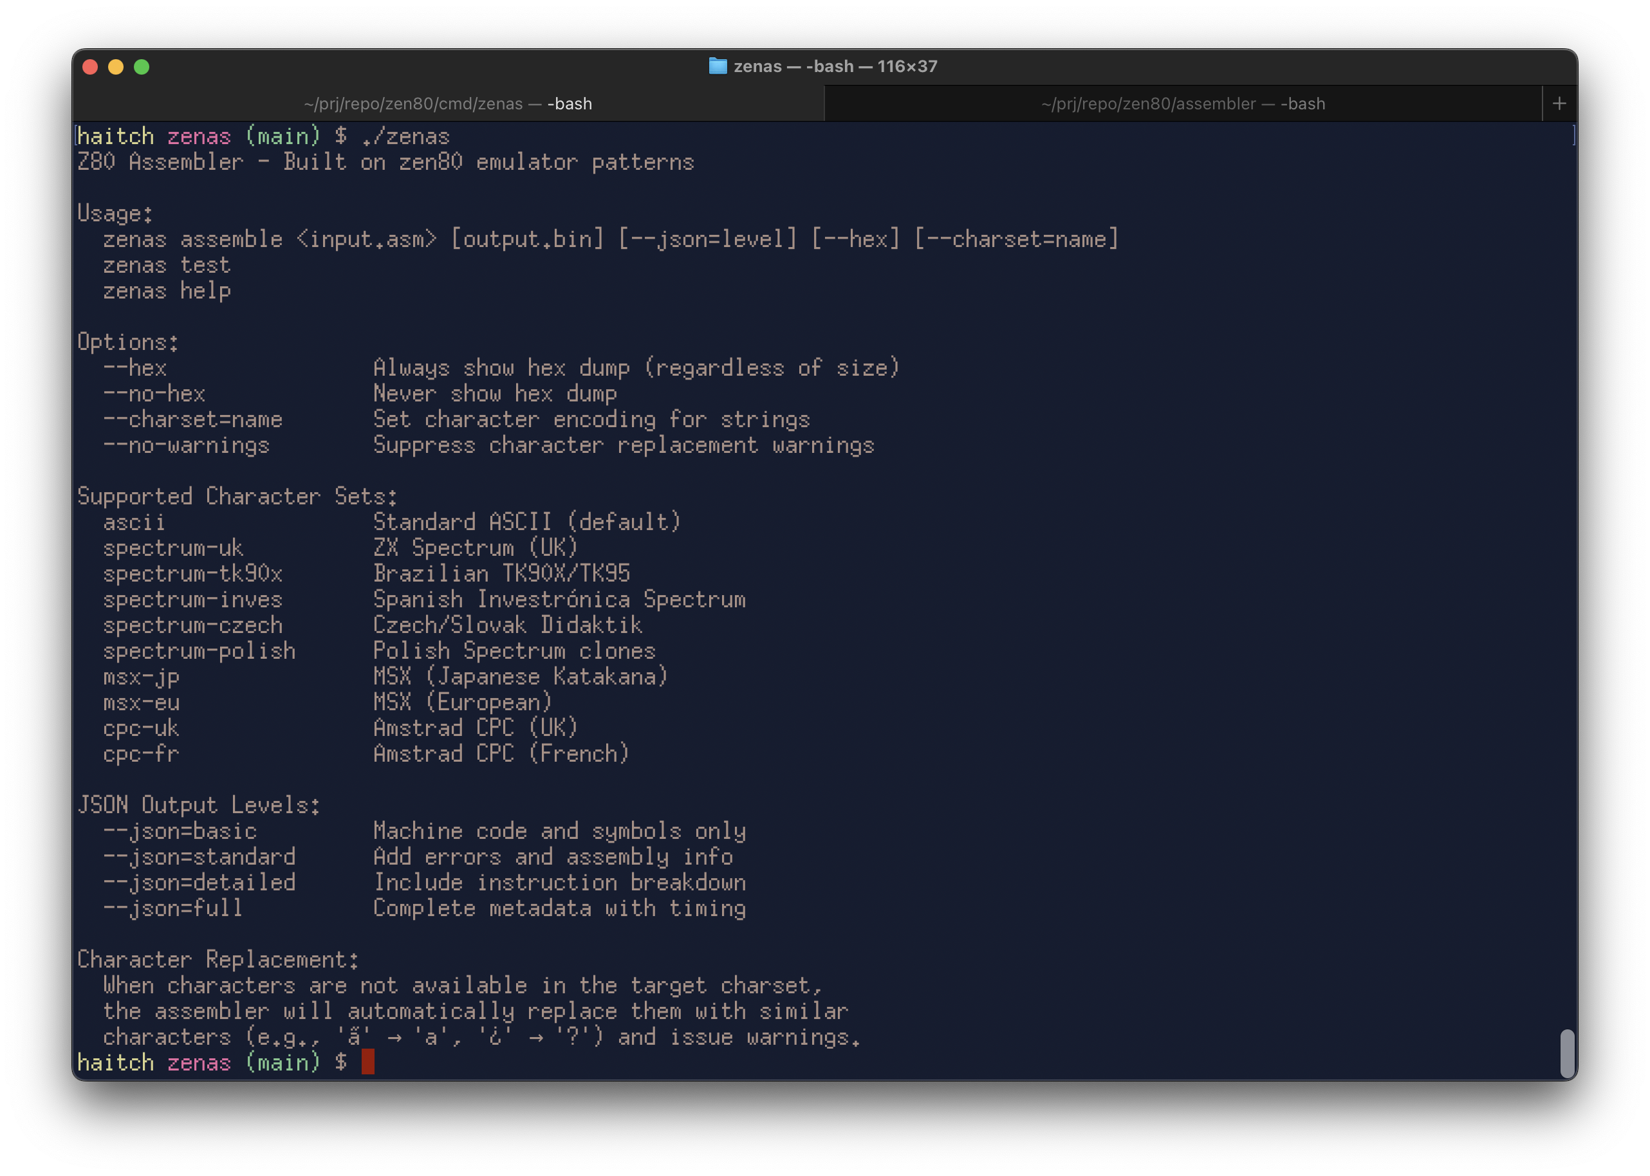Click the window title text zenas
This screenshot has width=1650, height=1176.
(757, 67)
